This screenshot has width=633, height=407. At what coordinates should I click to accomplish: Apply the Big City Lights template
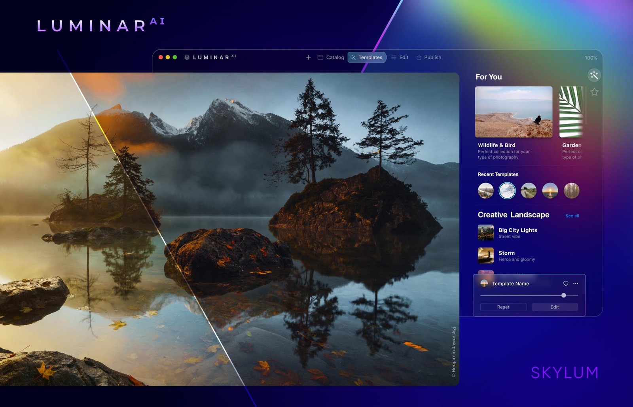(528, 233)
